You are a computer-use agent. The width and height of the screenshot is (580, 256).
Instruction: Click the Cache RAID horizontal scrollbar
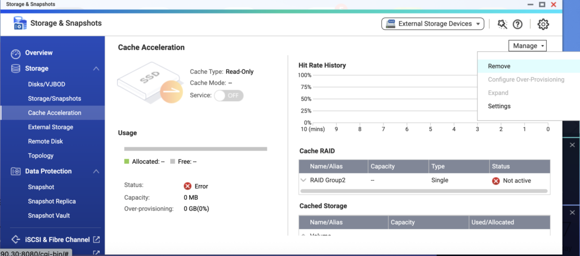coord(424,191)
